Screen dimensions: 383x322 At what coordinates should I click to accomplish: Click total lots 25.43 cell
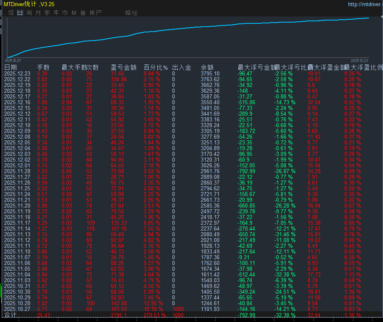[x=43, y=315]
